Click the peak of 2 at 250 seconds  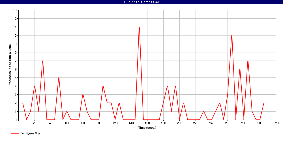pyautogui.click(x=220, y=103)
